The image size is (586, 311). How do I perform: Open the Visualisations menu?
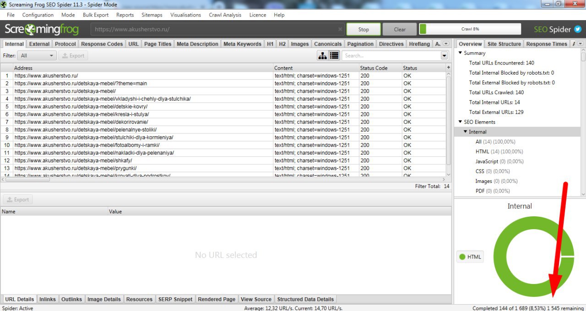[185, 15]
